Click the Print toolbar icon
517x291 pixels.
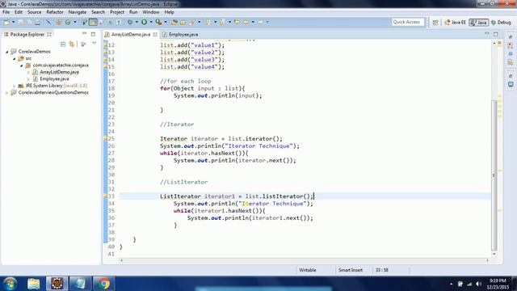(x=38, y=22)
